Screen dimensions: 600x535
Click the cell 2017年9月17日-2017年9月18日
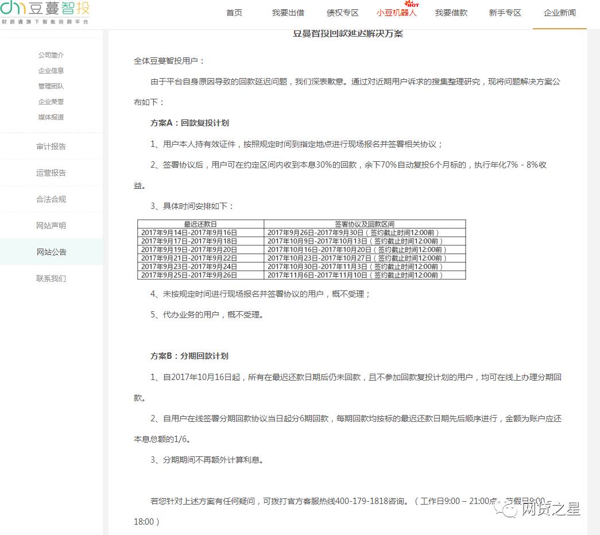[x=200, y=241]
